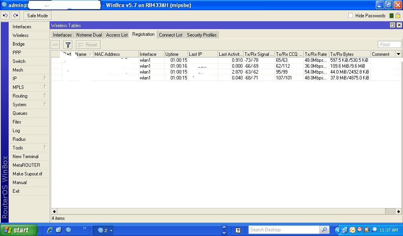
Task: Click the yellow padlock icon
Action: 397,16
